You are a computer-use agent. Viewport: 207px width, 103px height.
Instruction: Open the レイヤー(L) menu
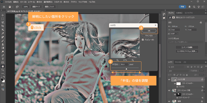click(31, 2)
